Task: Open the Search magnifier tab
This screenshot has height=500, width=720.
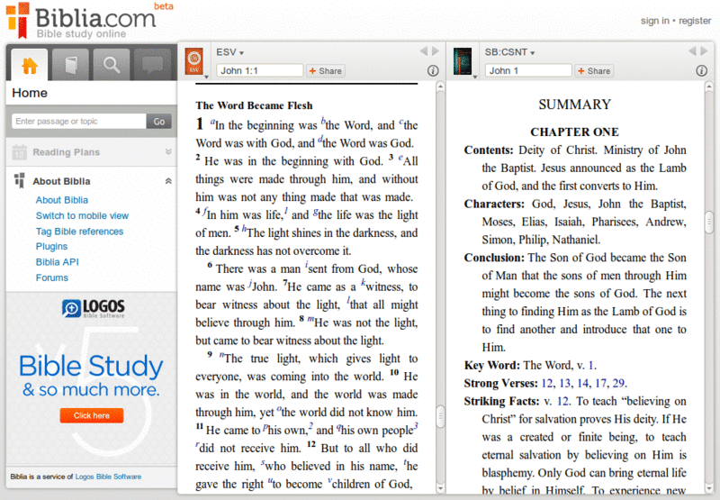Action: pos(112,64)
